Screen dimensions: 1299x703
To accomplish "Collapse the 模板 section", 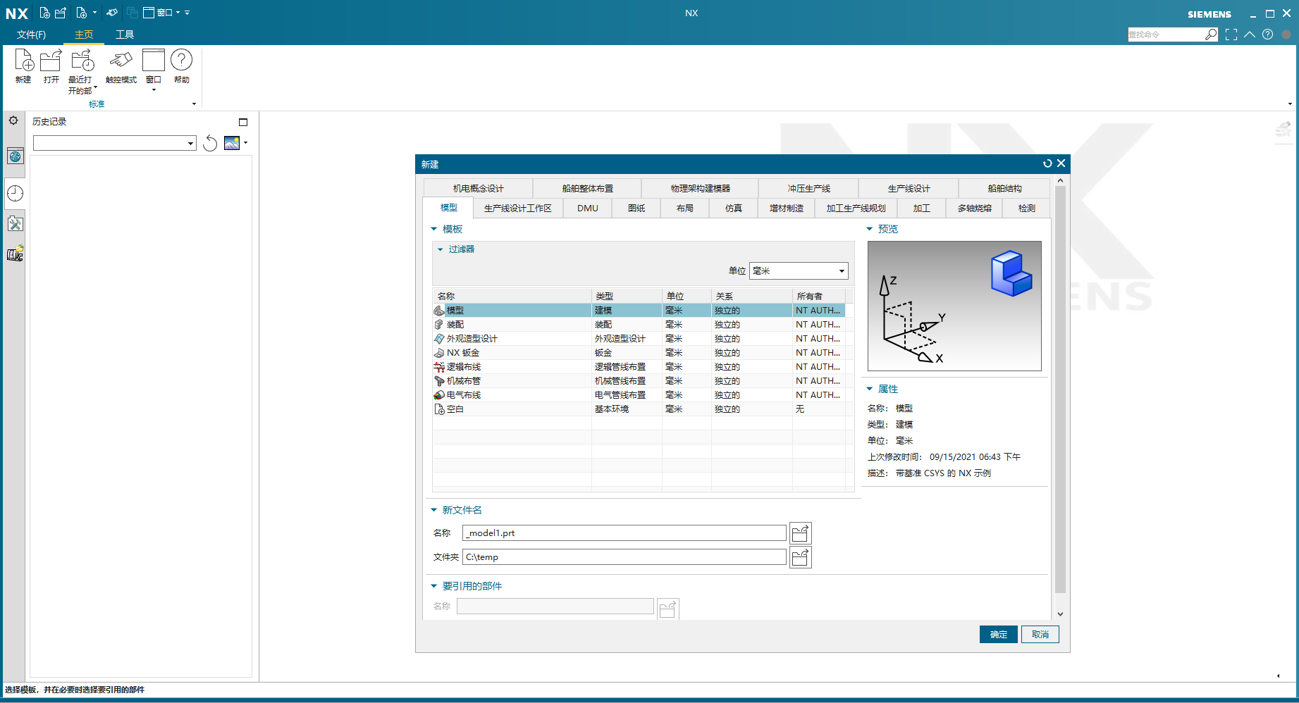I will point(434,229).
